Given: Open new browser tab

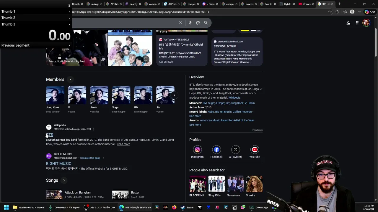Looking at the screenshot, I should point(339,4).
